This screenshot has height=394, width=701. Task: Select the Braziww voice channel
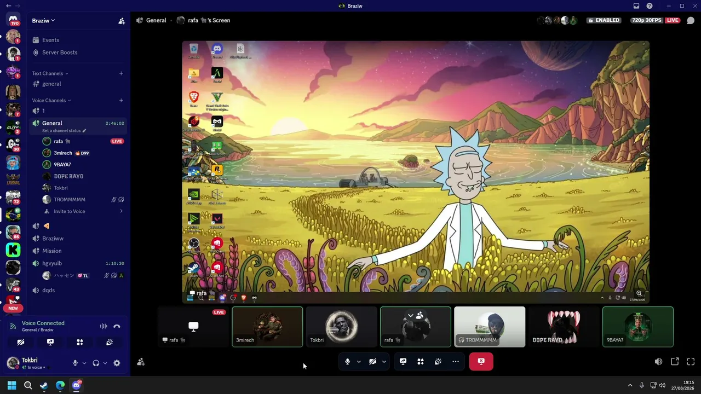pyautogui.click(x=79, y=239)
